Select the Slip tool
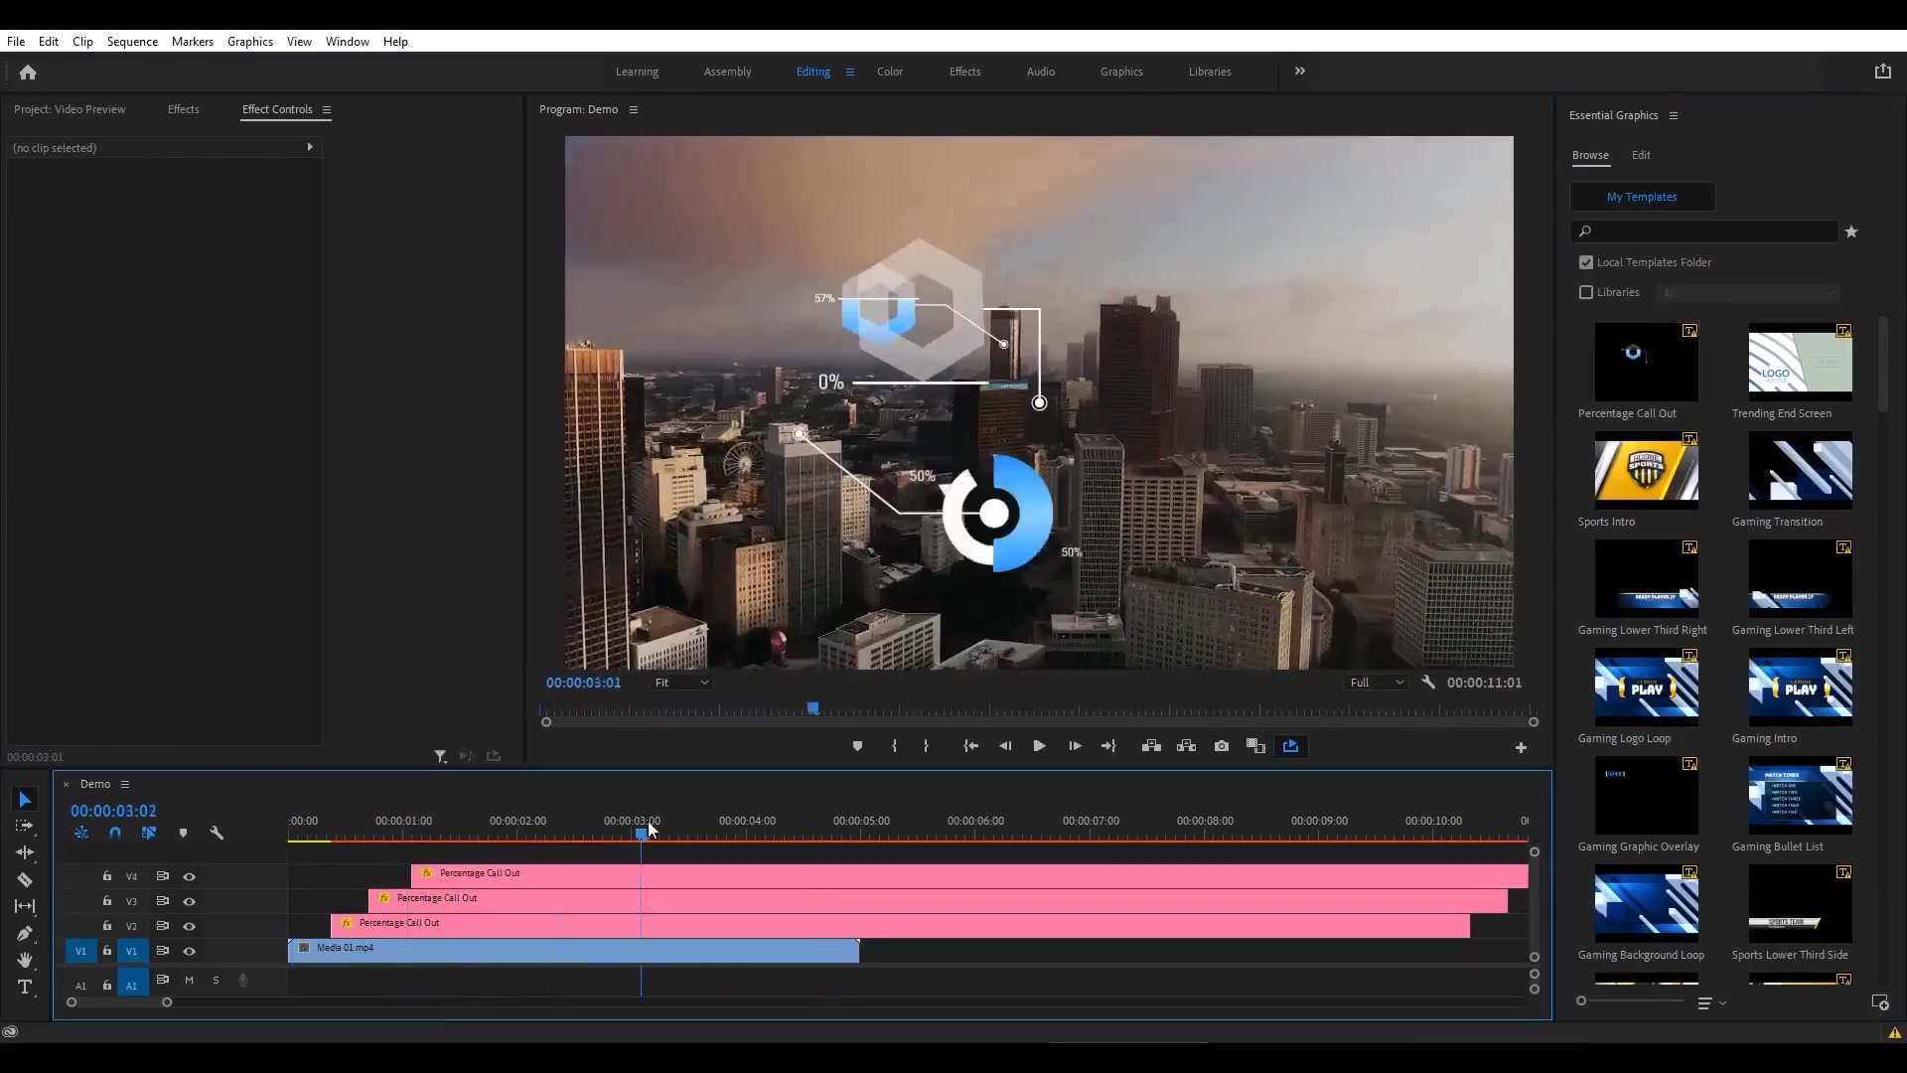The height and width of the screenshot is (1073, 1907). tap(25, 906)
